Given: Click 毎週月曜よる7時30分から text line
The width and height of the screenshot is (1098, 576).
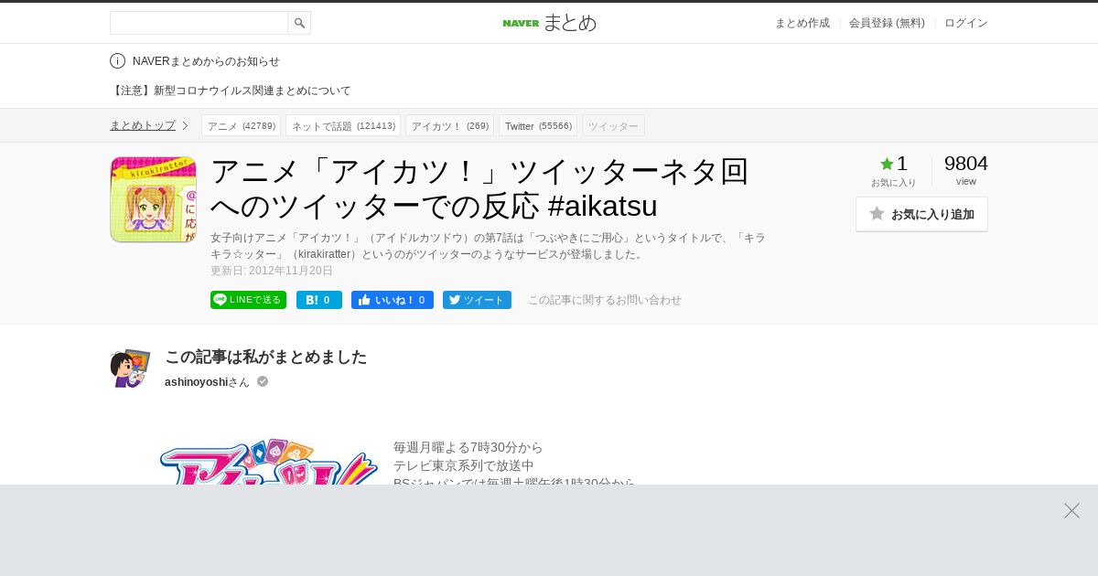Looking at the screenshot, I should [468, 447].
